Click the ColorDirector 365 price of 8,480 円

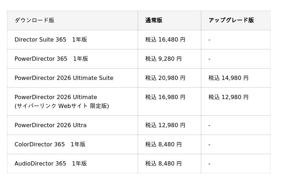tap(163, 144)
